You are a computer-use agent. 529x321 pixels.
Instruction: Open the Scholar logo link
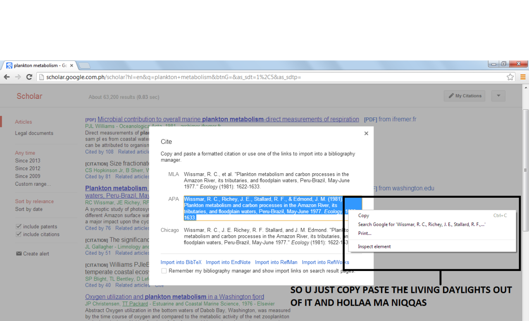[29, 96]
